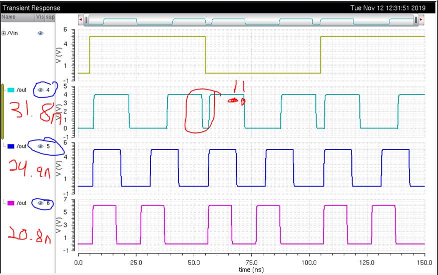This screenshot has height=275, width=438.
Task: Select the /Vin signal name
Action: [13, 33]
